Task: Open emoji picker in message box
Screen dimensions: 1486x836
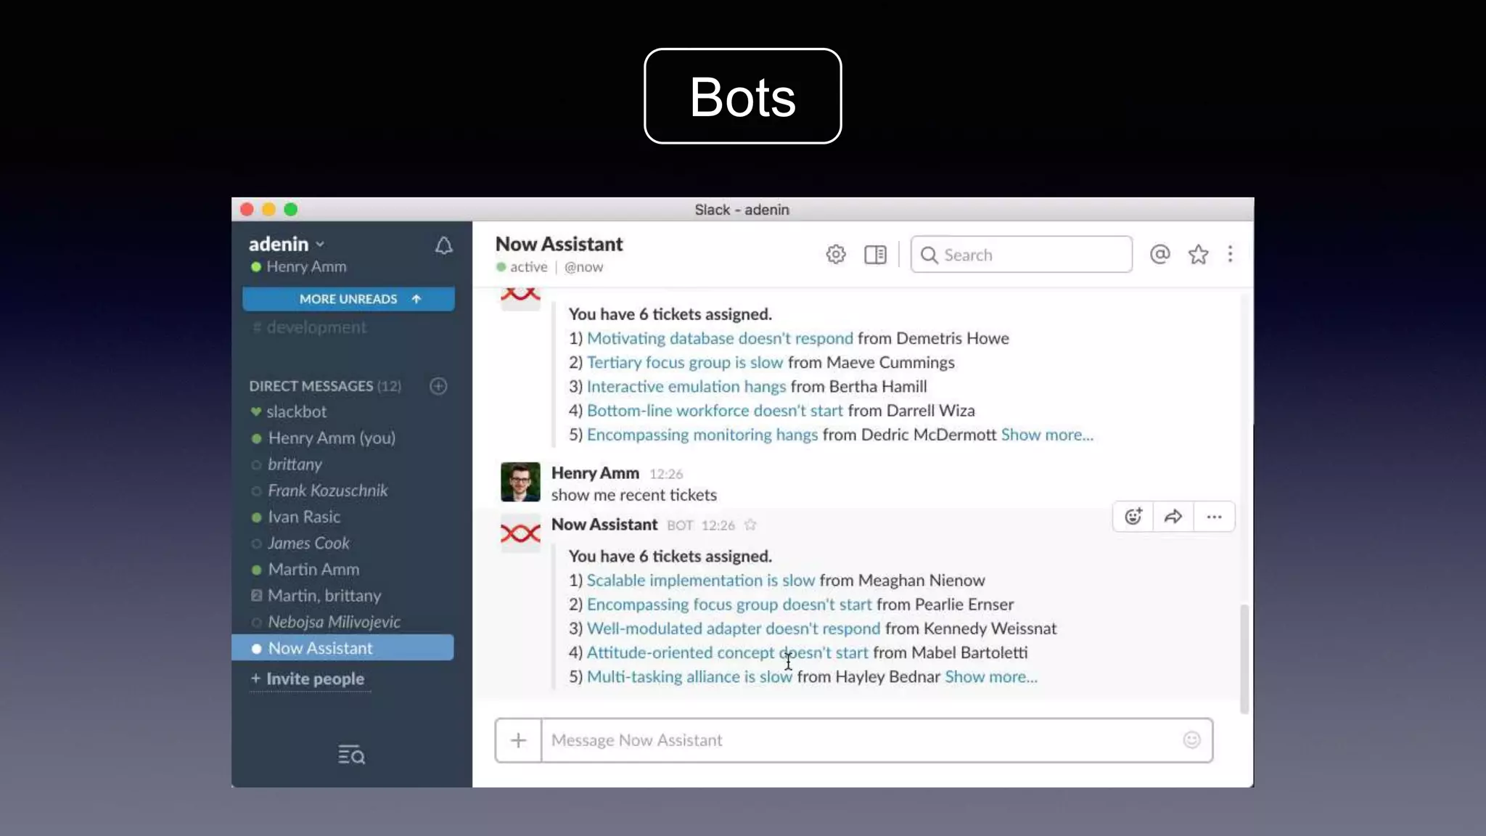Action: point(1191,739)
